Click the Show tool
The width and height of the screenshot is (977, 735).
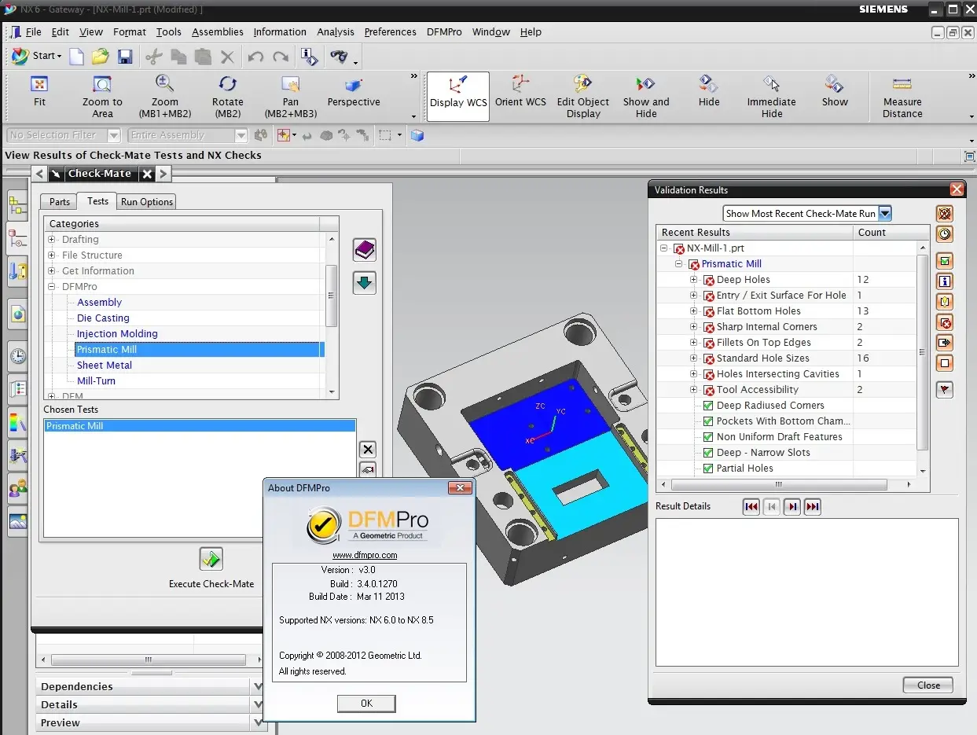click(x=835, y=91)
